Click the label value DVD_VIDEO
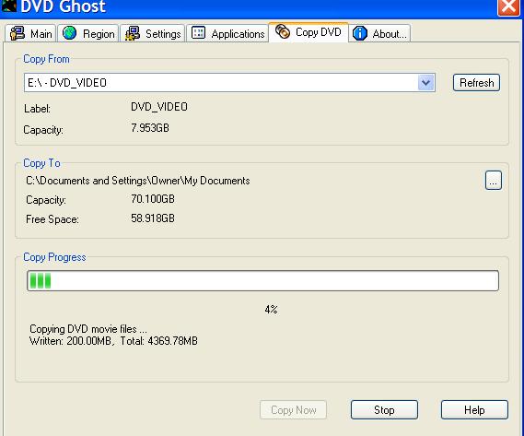524x436 pixels. [159, 107]
